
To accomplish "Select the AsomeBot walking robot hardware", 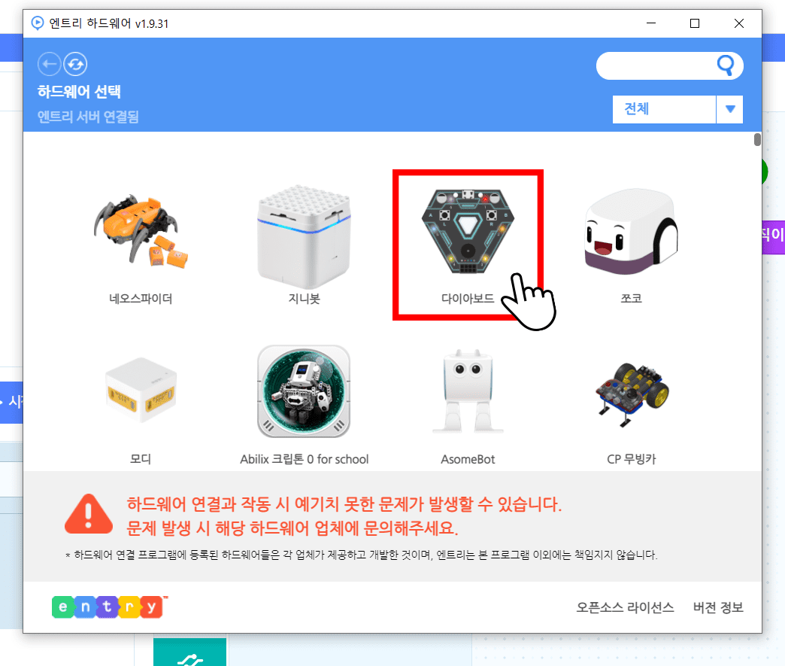I will coord(468,391).
